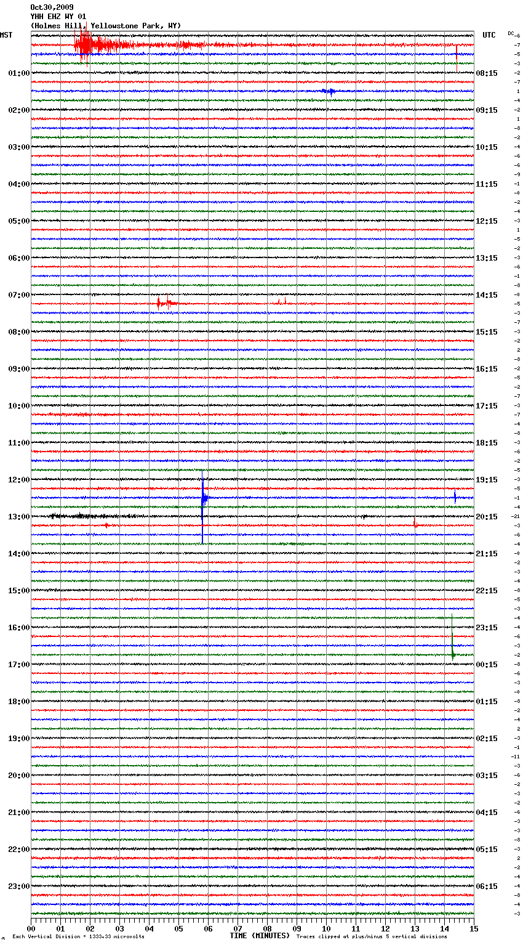523x945 pixels.
Task: Select the 02:00 MST row label
Action: (x=18, y=110)
